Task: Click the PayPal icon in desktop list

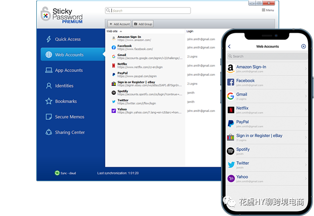Action: [x=114, y=75]
